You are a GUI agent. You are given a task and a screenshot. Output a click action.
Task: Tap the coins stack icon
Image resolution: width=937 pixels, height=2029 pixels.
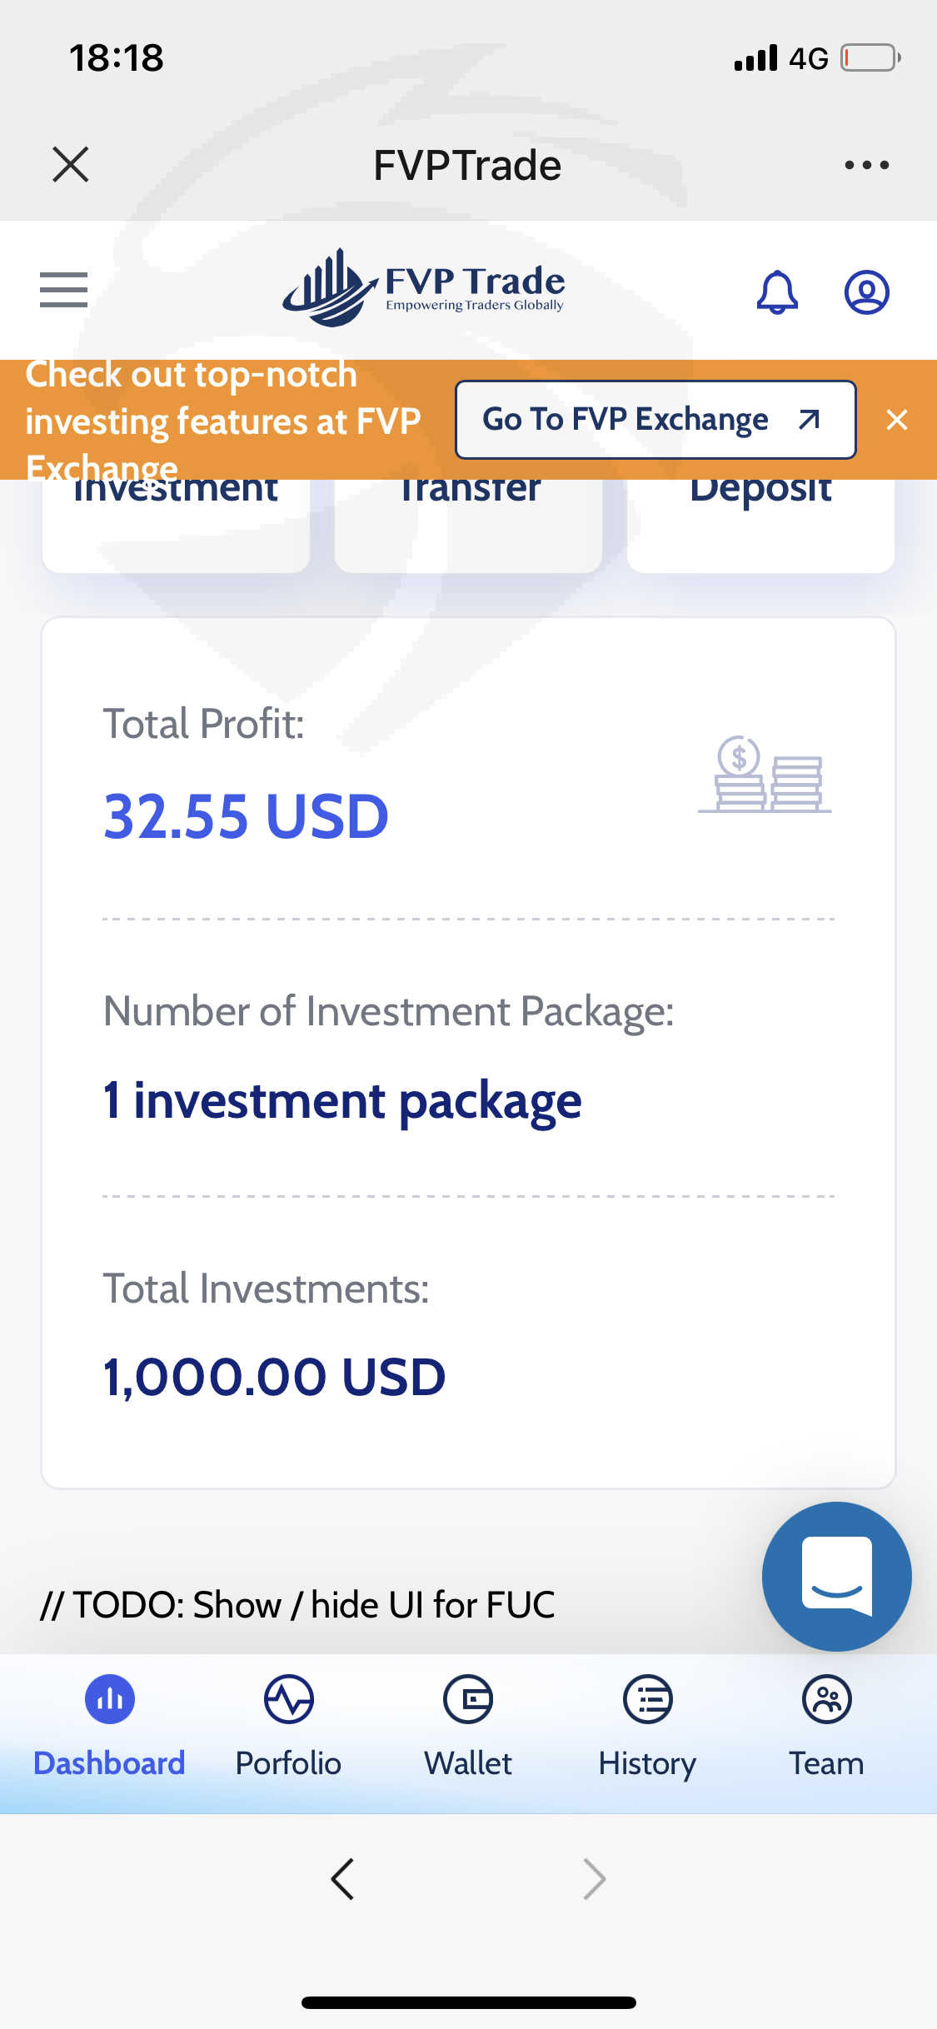[765, 775]
